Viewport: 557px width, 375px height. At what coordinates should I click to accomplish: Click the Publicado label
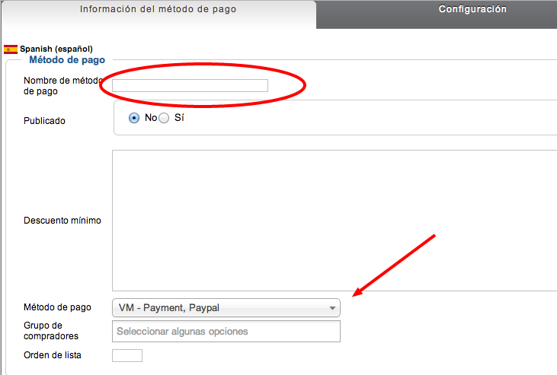click(44, 121)
